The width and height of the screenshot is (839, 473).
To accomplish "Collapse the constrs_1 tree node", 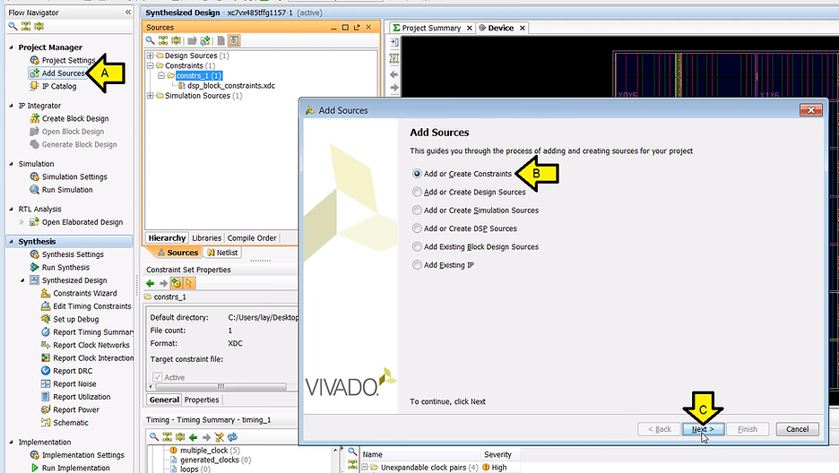I will click(160, 75).
